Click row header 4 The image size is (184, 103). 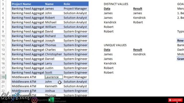(x=3, y=9)
